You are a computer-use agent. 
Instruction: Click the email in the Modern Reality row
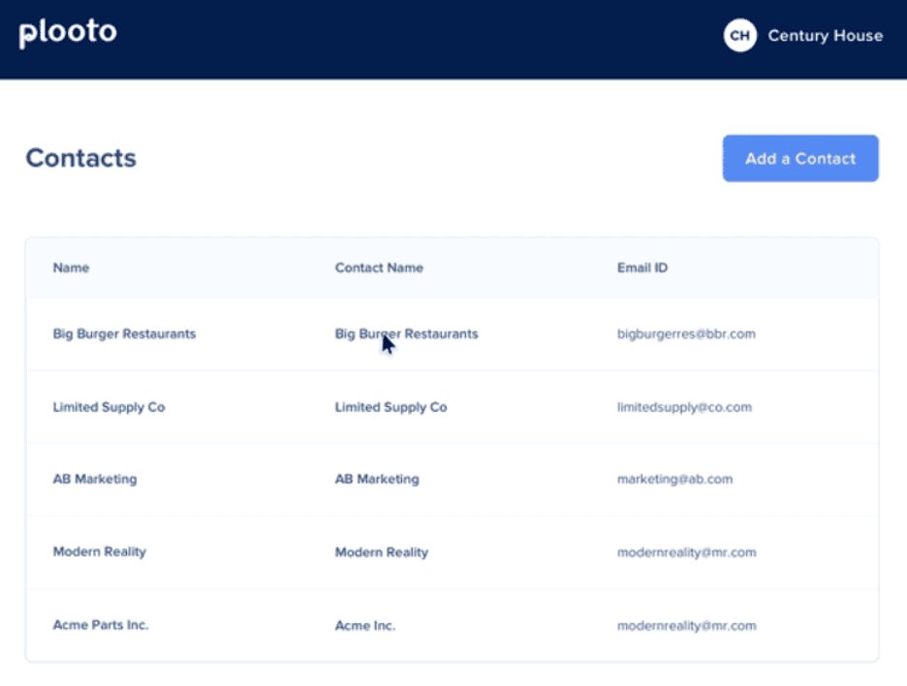[x=686, y=552]
